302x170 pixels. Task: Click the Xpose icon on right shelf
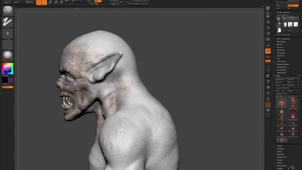coord(268,116)
